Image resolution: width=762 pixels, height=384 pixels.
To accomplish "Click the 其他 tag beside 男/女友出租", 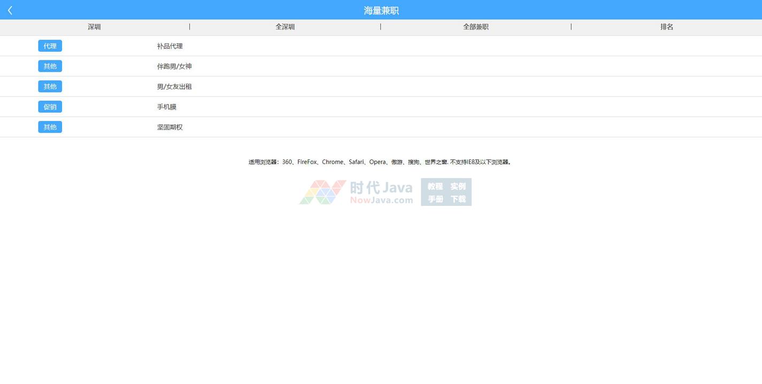I will coord(50,87).
